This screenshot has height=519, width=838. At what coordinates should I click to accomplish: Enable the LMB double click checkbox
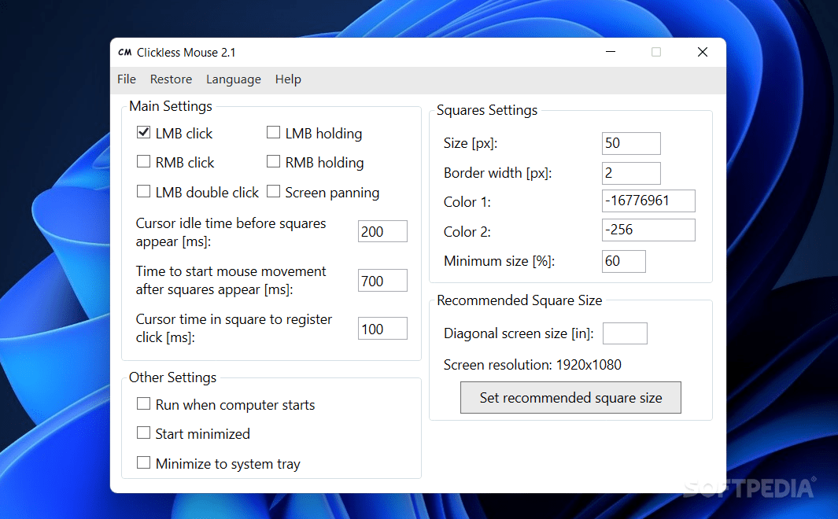pyautogui.click(x=143, y=191)
